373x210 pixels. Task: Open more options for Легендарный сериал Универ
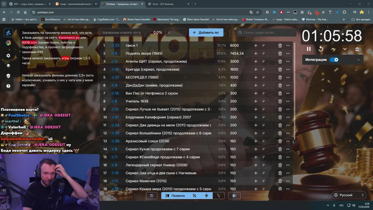coord(288,165)
